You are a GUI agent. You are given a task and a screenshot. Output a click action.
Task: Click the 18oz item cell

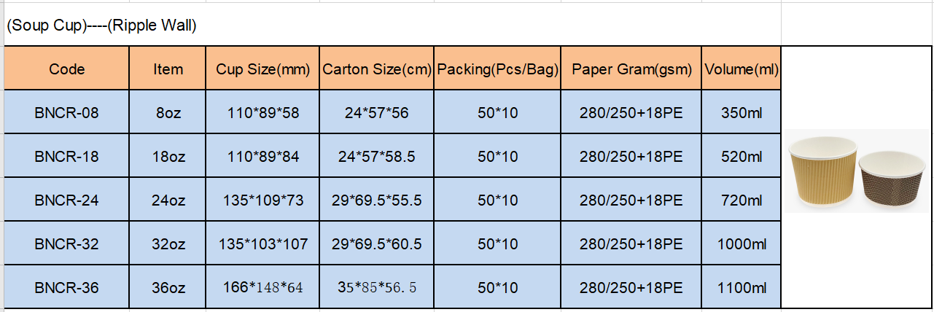pyautogui.click(x=168, y=156)
